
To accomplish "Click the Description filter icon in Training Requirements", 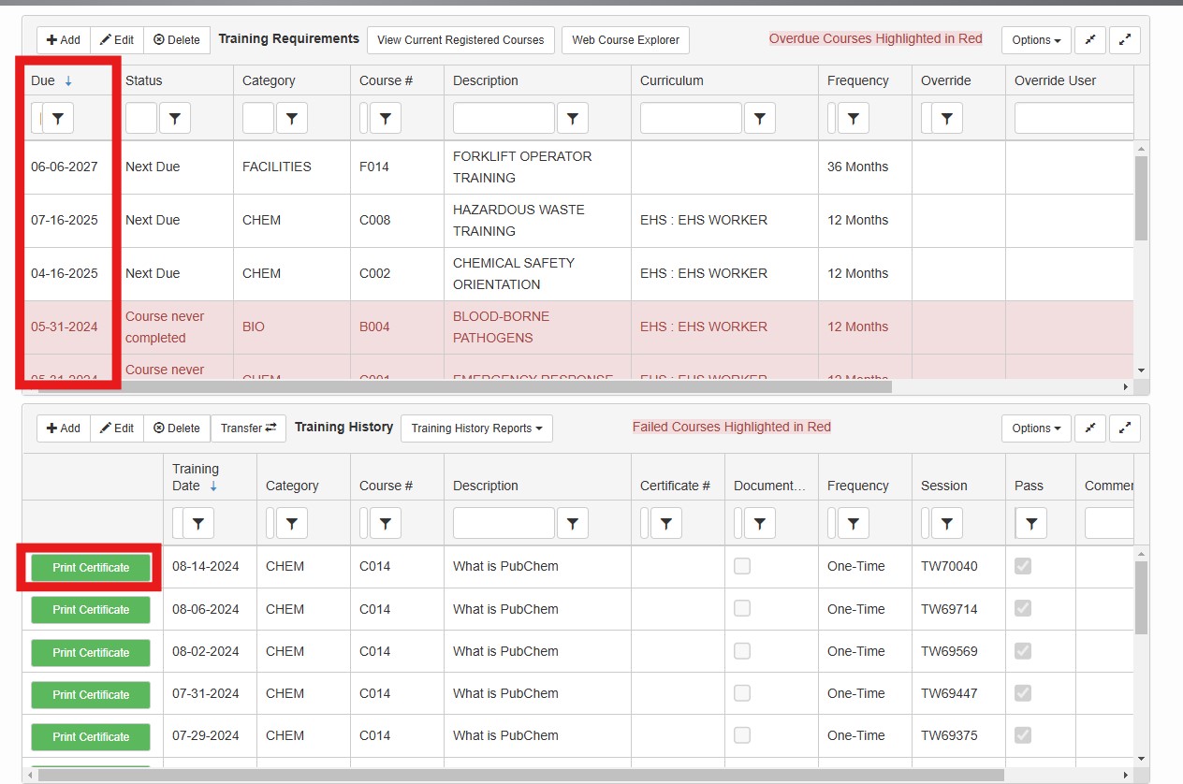I will [572, 118].
